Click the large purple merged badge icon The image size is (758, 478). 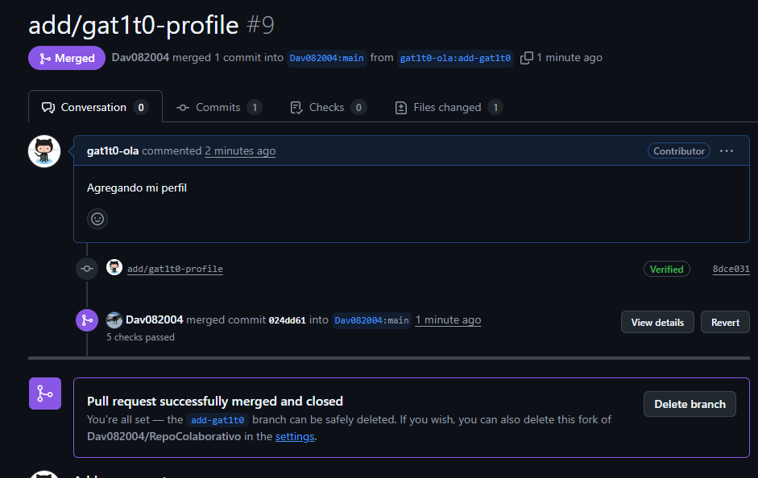pyautogui.click(x=45, y=394)
